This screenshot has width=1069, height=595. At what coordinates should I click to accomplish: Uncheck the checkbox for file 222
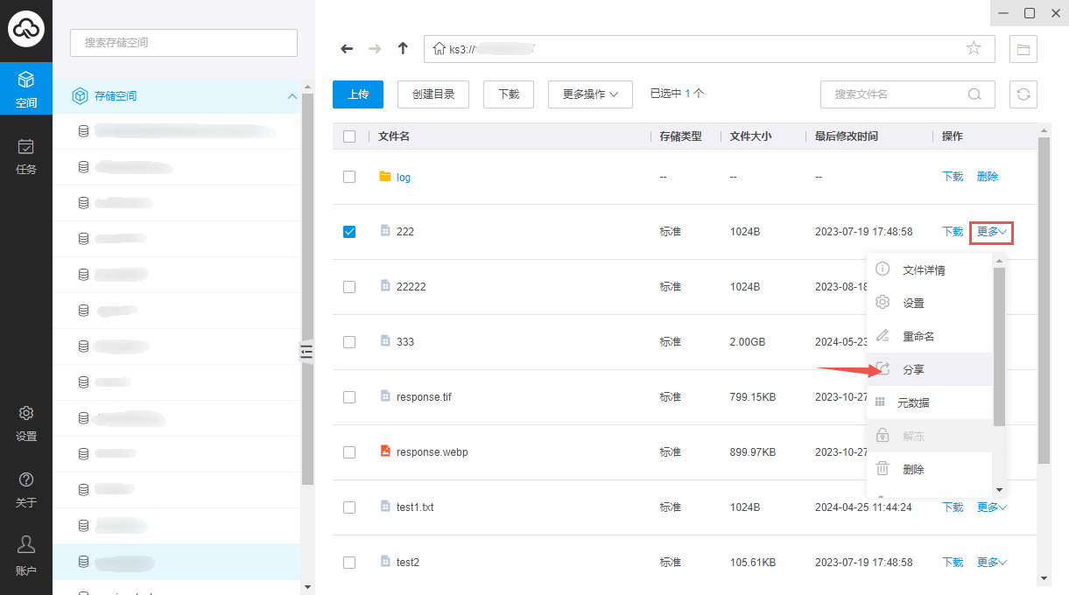tap(349, 232)
